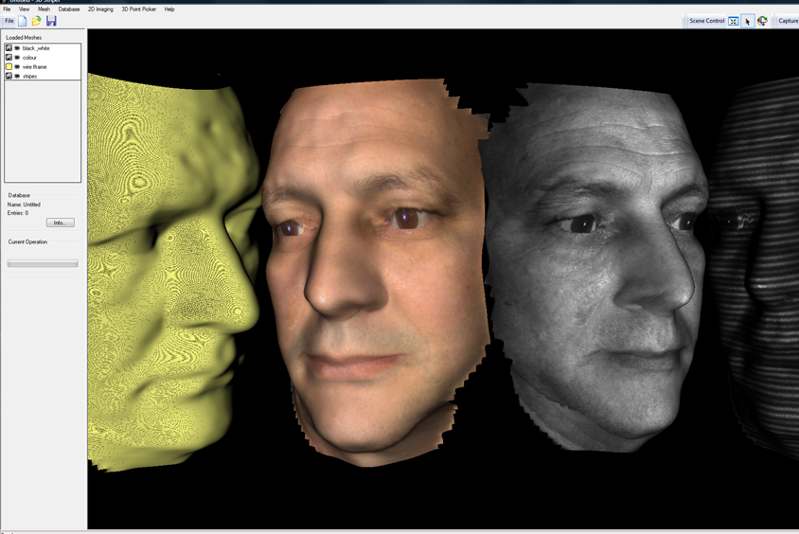Click the Capture toolbar label
The image size is (799, 534).
coord(788,21)
